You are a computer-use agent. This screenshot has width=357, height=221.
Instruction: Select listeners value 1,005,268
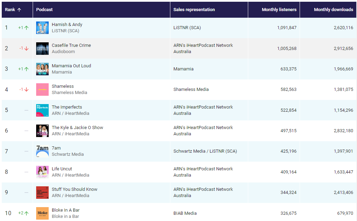tap(287, 48)
